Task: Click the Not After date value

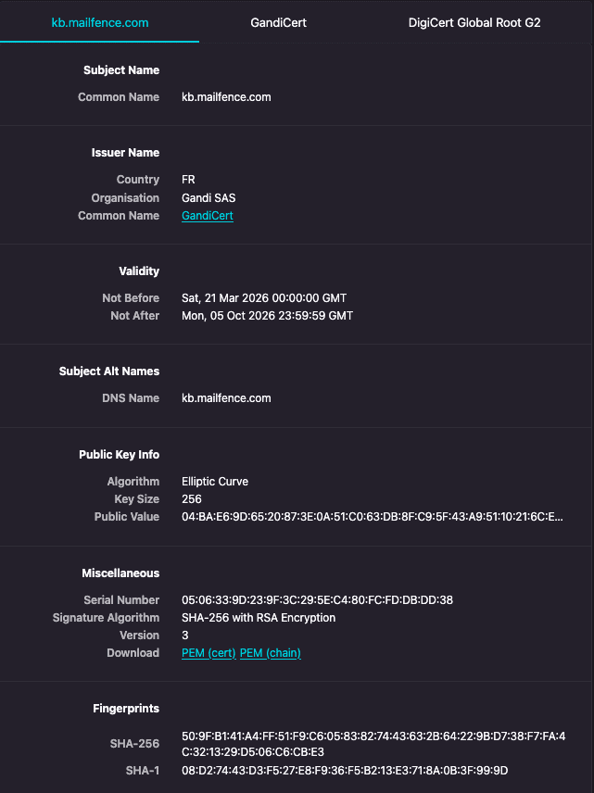Action: tap(267, 316)
